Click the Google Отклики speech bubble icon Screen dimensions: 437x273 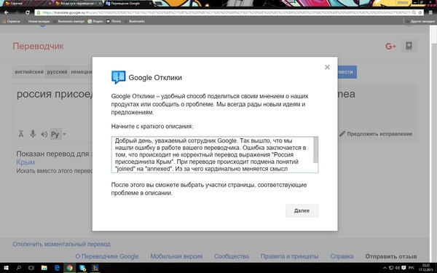coord(119,77)
